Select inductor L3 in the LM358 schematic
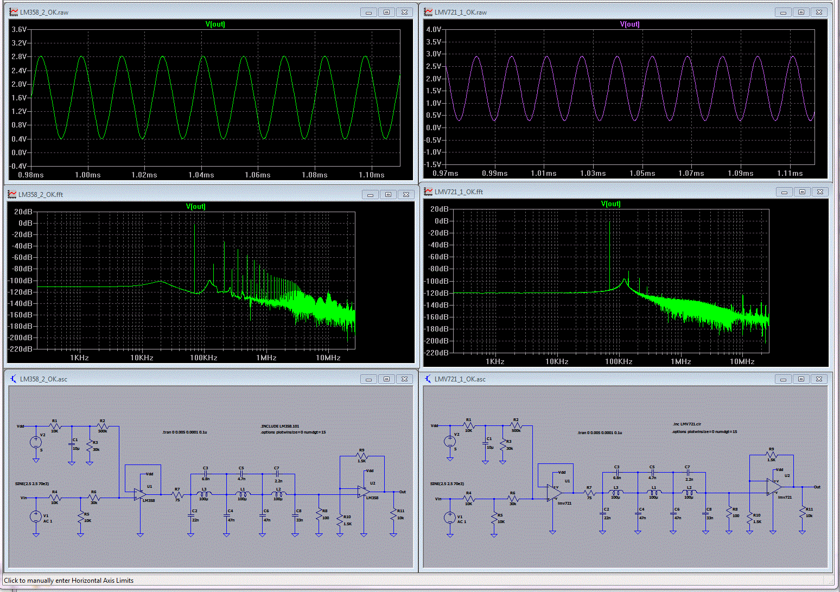This screenshot has width=840, height=592. (204, 494)
